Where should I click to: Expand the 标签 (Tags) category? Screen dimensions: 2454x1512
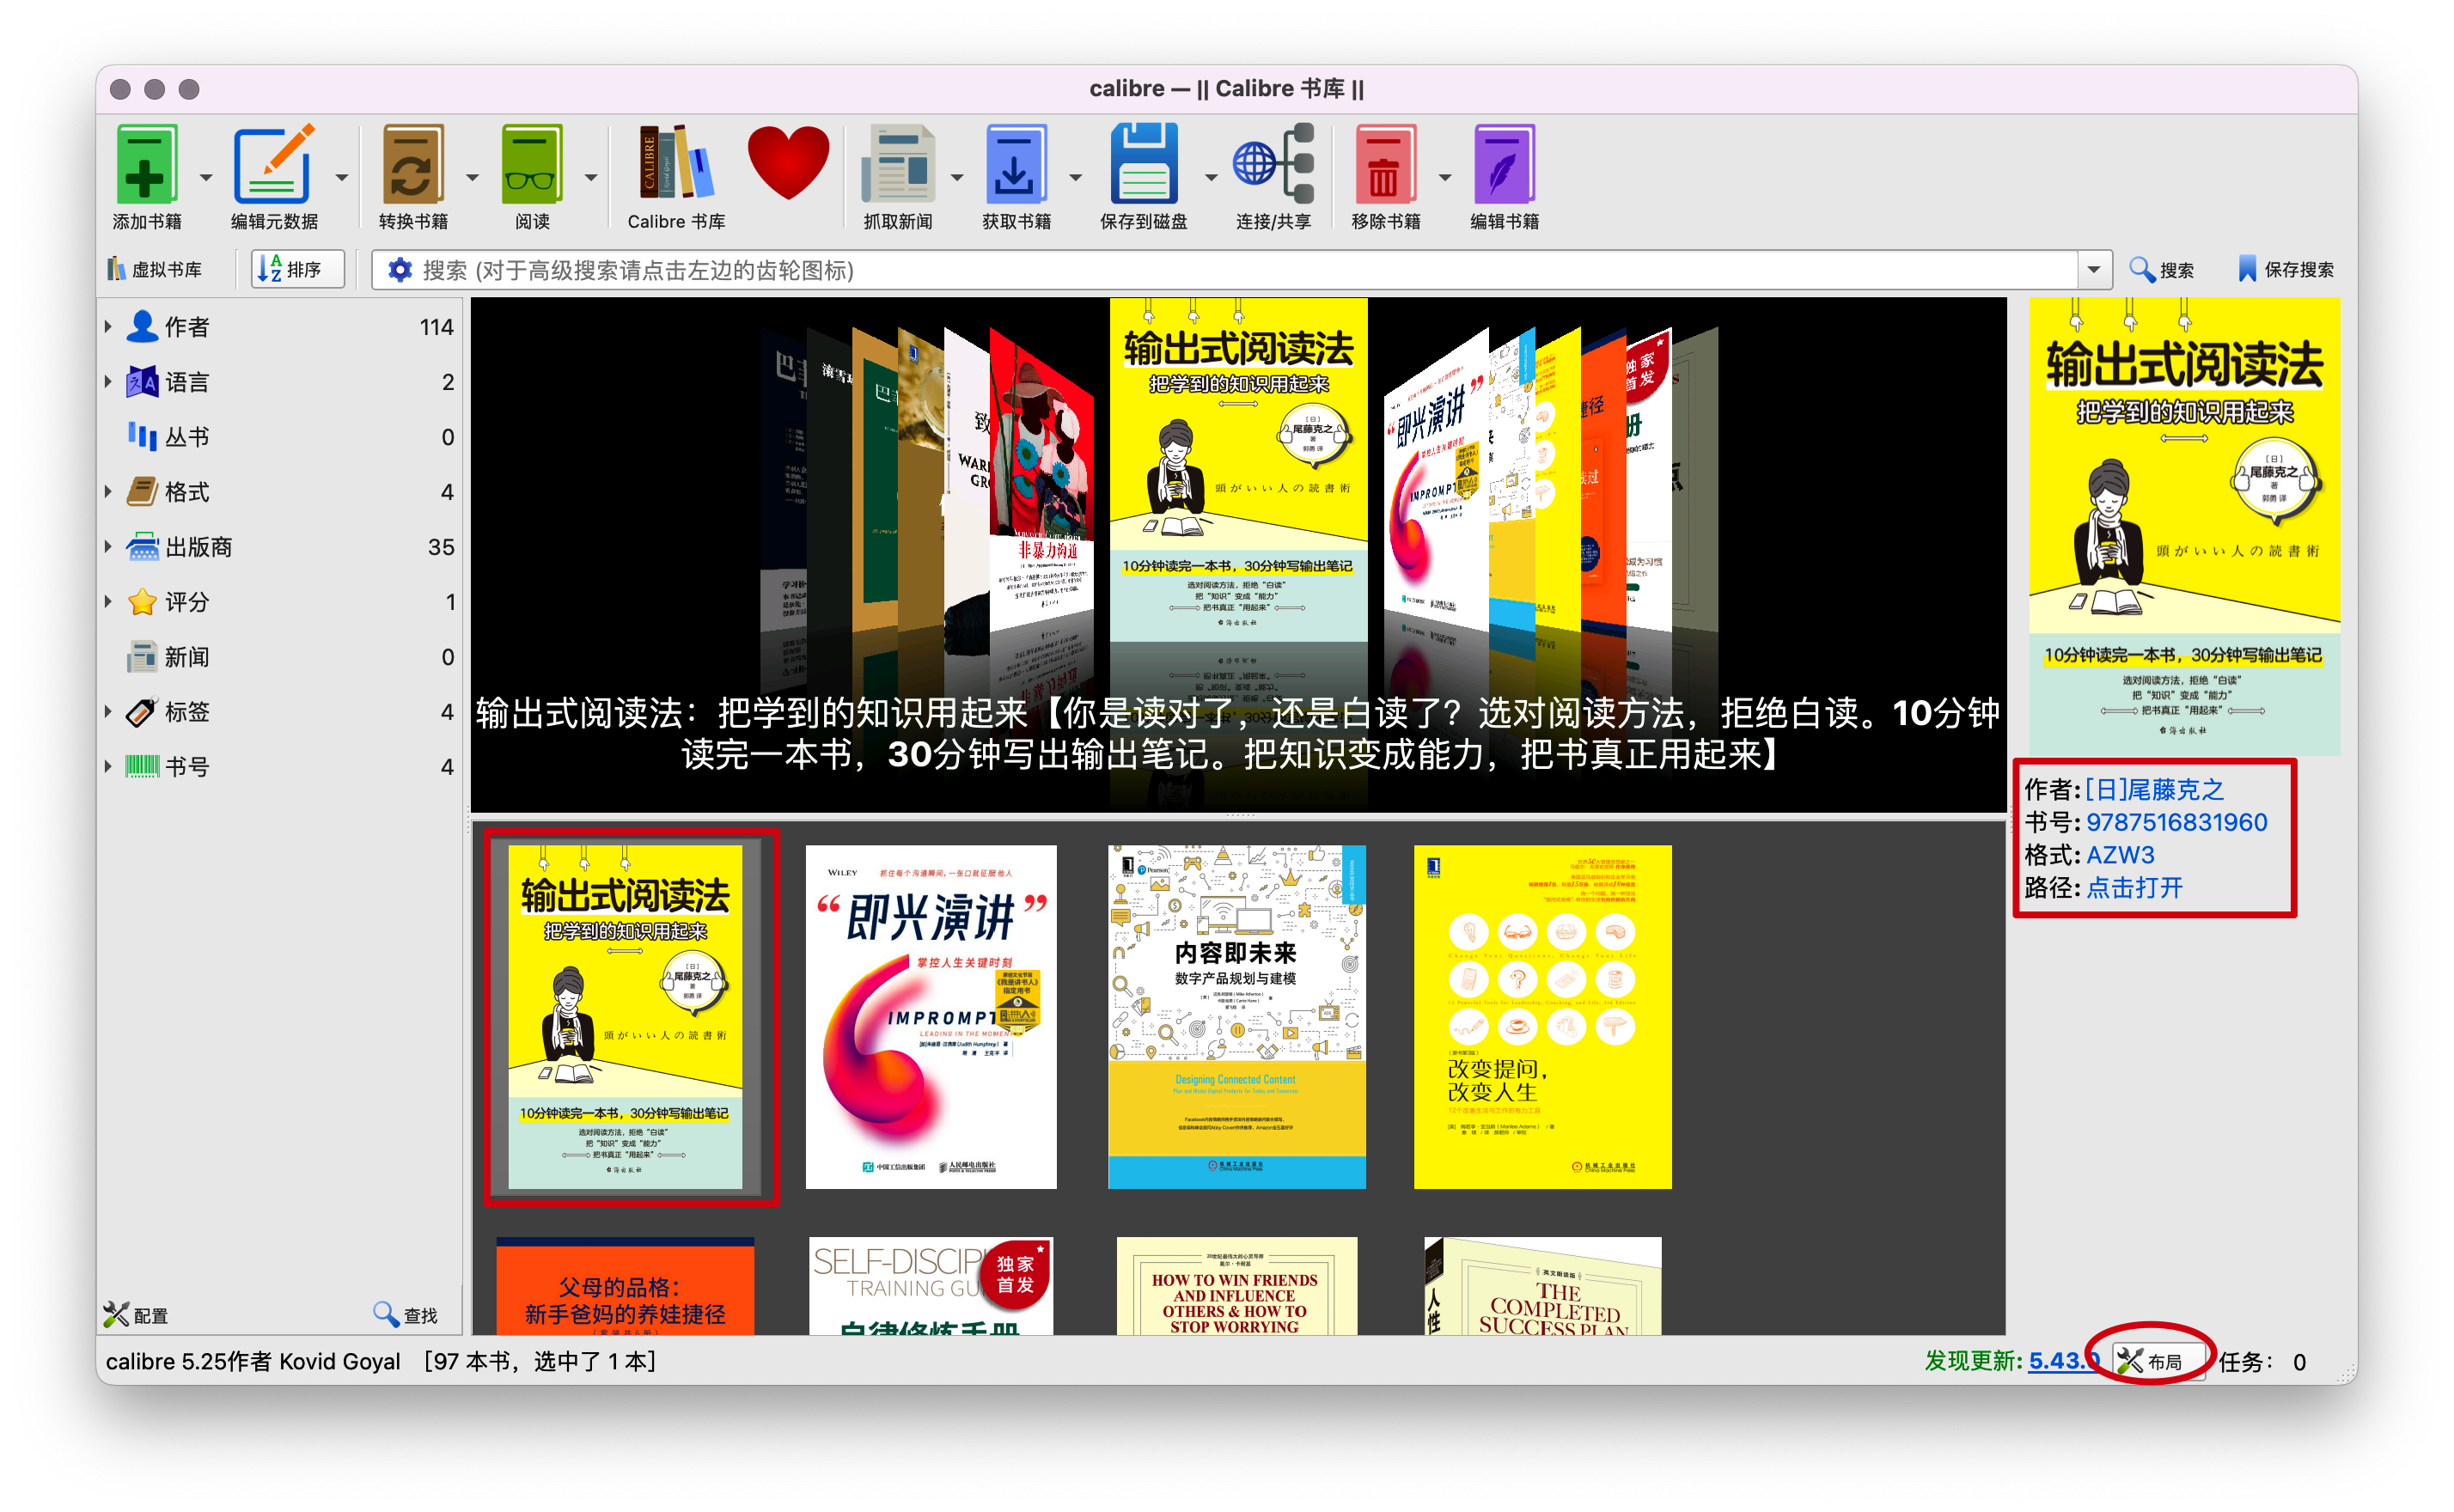[108, 711]
